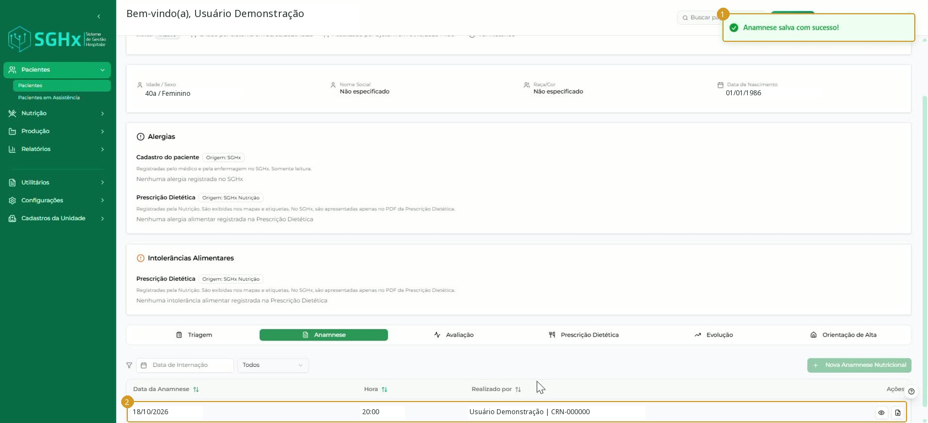Image resolution: width=928 pixels, height=423 pixels.
Task: Open the Nutrição menu
Action: [57, 113]
